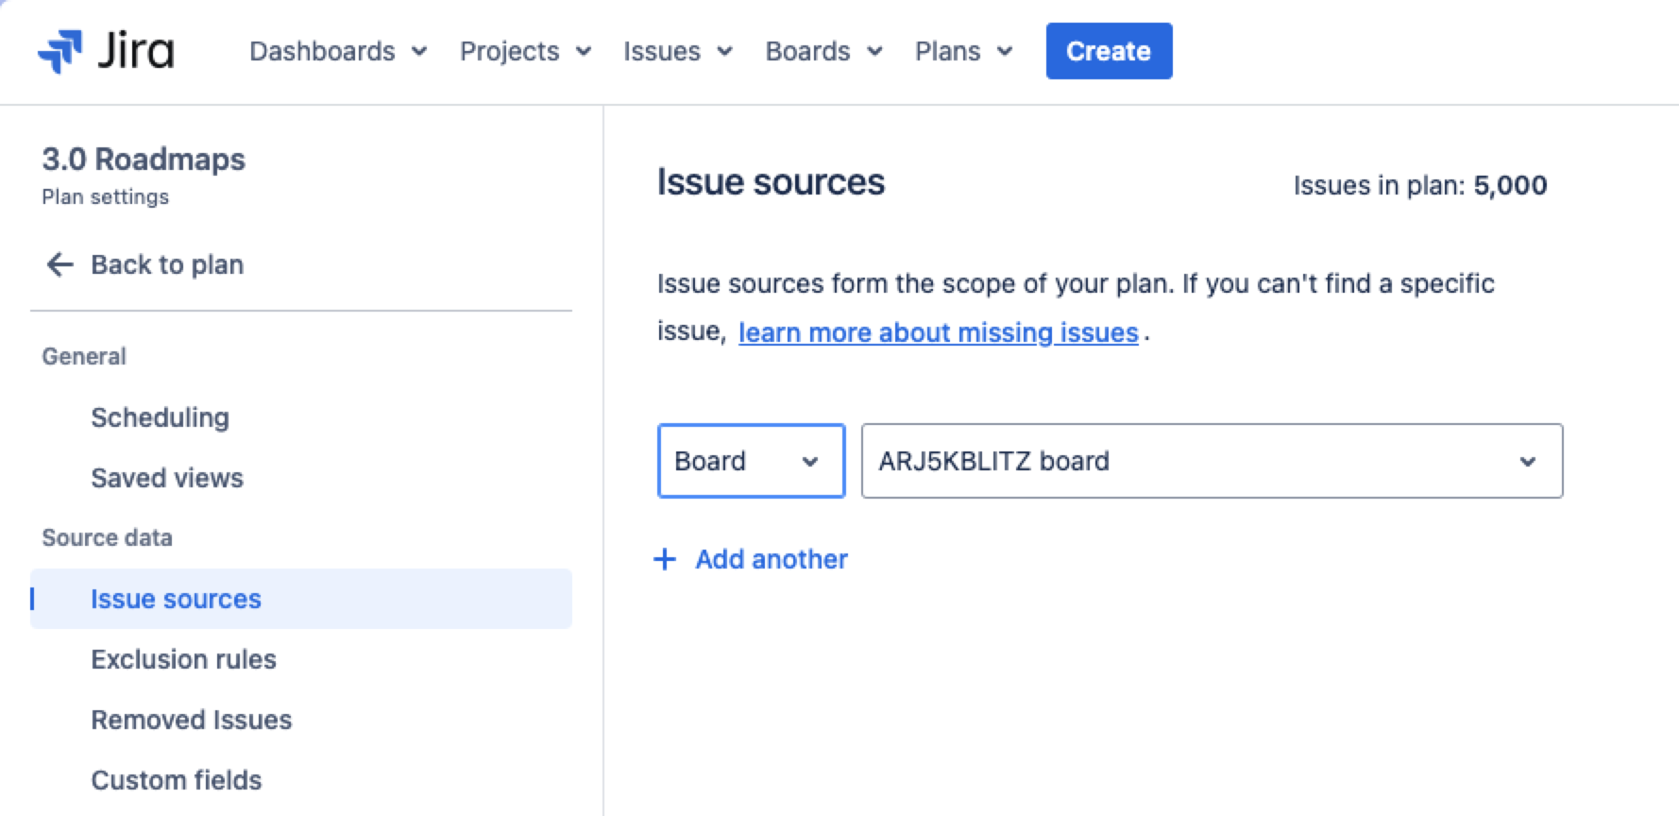1679x816 pixels.
Task: Click the 3.0 Roadmaps plan title
Action: point(144,159)
